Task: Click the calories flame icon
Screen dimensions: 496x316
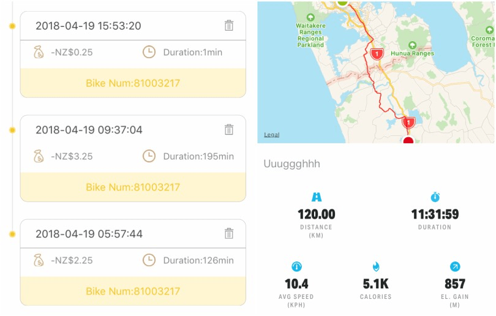Action: pos(376,266)
